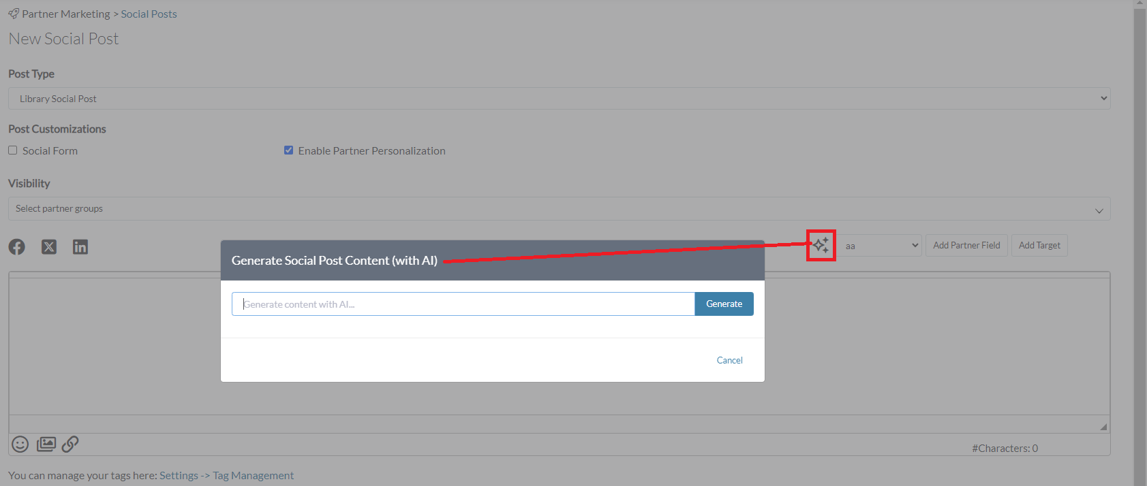Click the New Social Post heading
The width and height of the screenshot is (1147, 486).
63,39
